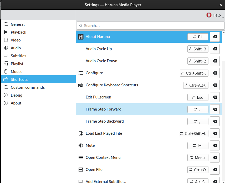The height and width of the screenshot is (183, 225).
Task: Edit the Ctrl+Alt+, keyboard shortcut button
Action: 196,85
